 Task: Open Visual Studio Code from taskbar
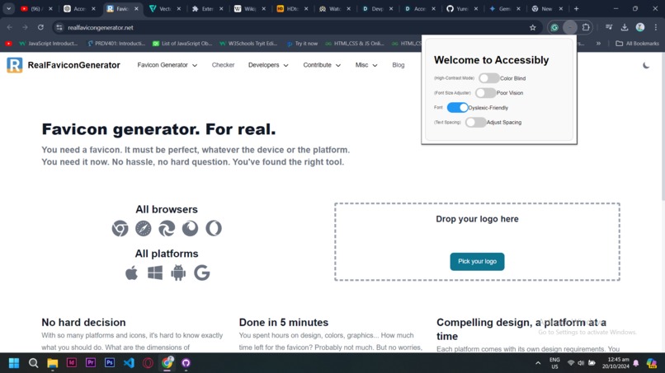[x=129, y=363]
